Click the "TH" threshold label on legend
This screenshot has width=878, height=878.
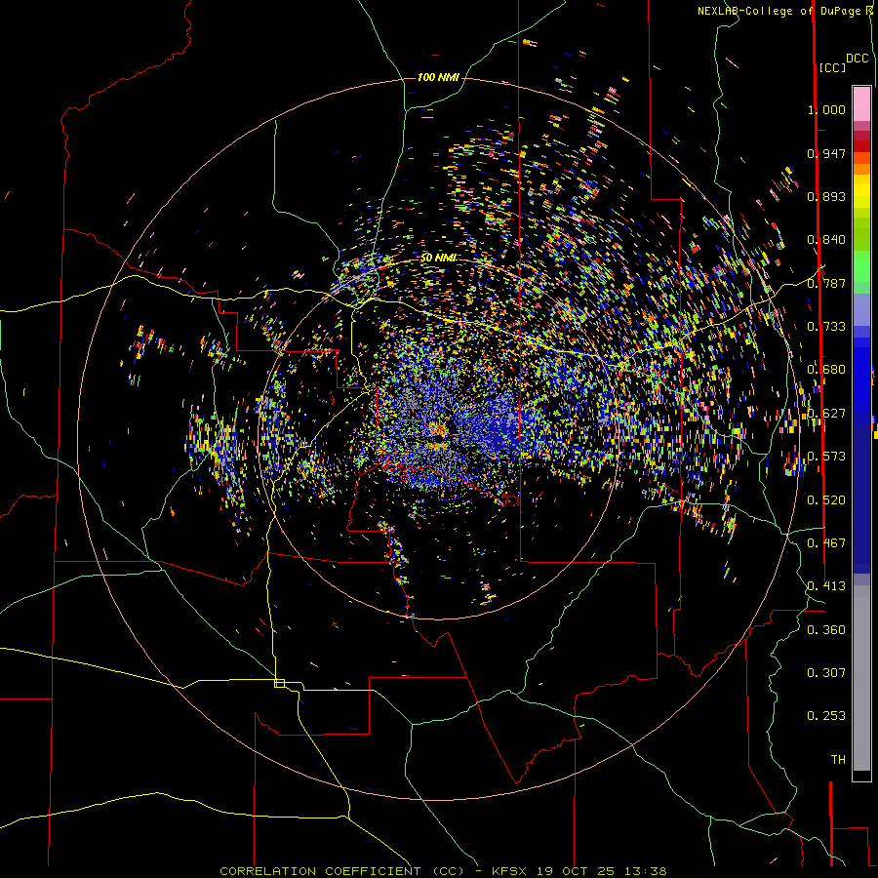(x=838, y=760)
